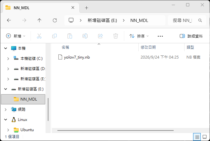Close the NN_MDL tab
This screenshot has width=210, height=141.
coord(73,8)
